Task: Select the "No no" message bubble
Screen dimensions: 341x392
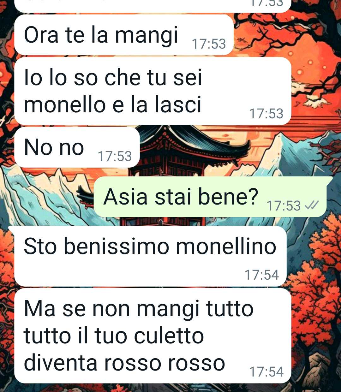Action: (77, 147)
